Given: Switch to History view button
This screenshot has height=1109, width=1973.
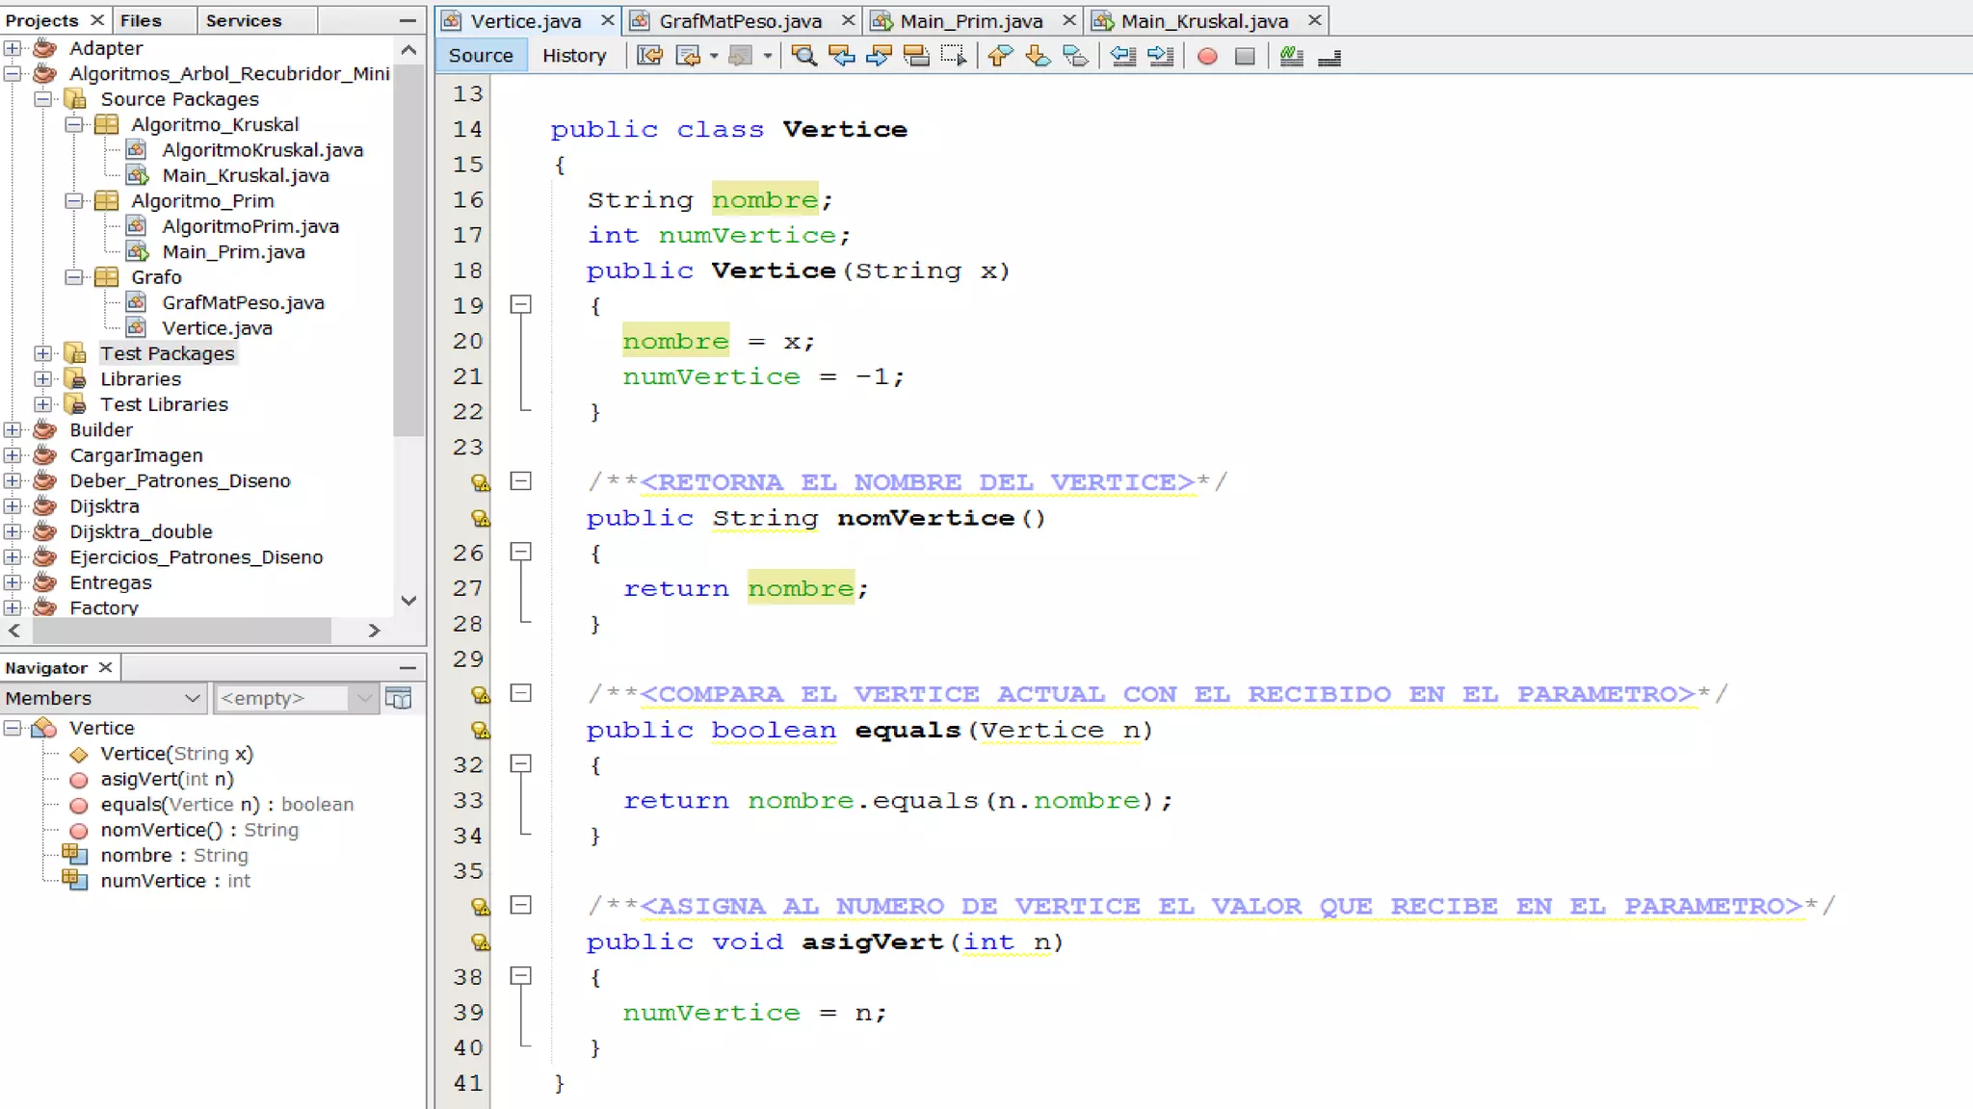Looking at the screenshot, I should (574, 56).
